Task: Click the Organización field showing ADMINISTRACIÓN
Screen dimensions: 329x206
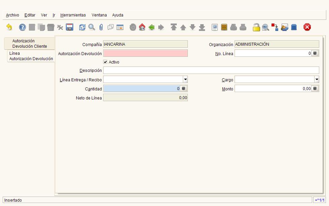Action: tap(277, 44)
